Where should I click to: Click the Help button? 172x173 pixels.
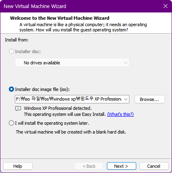click(18, 166)
